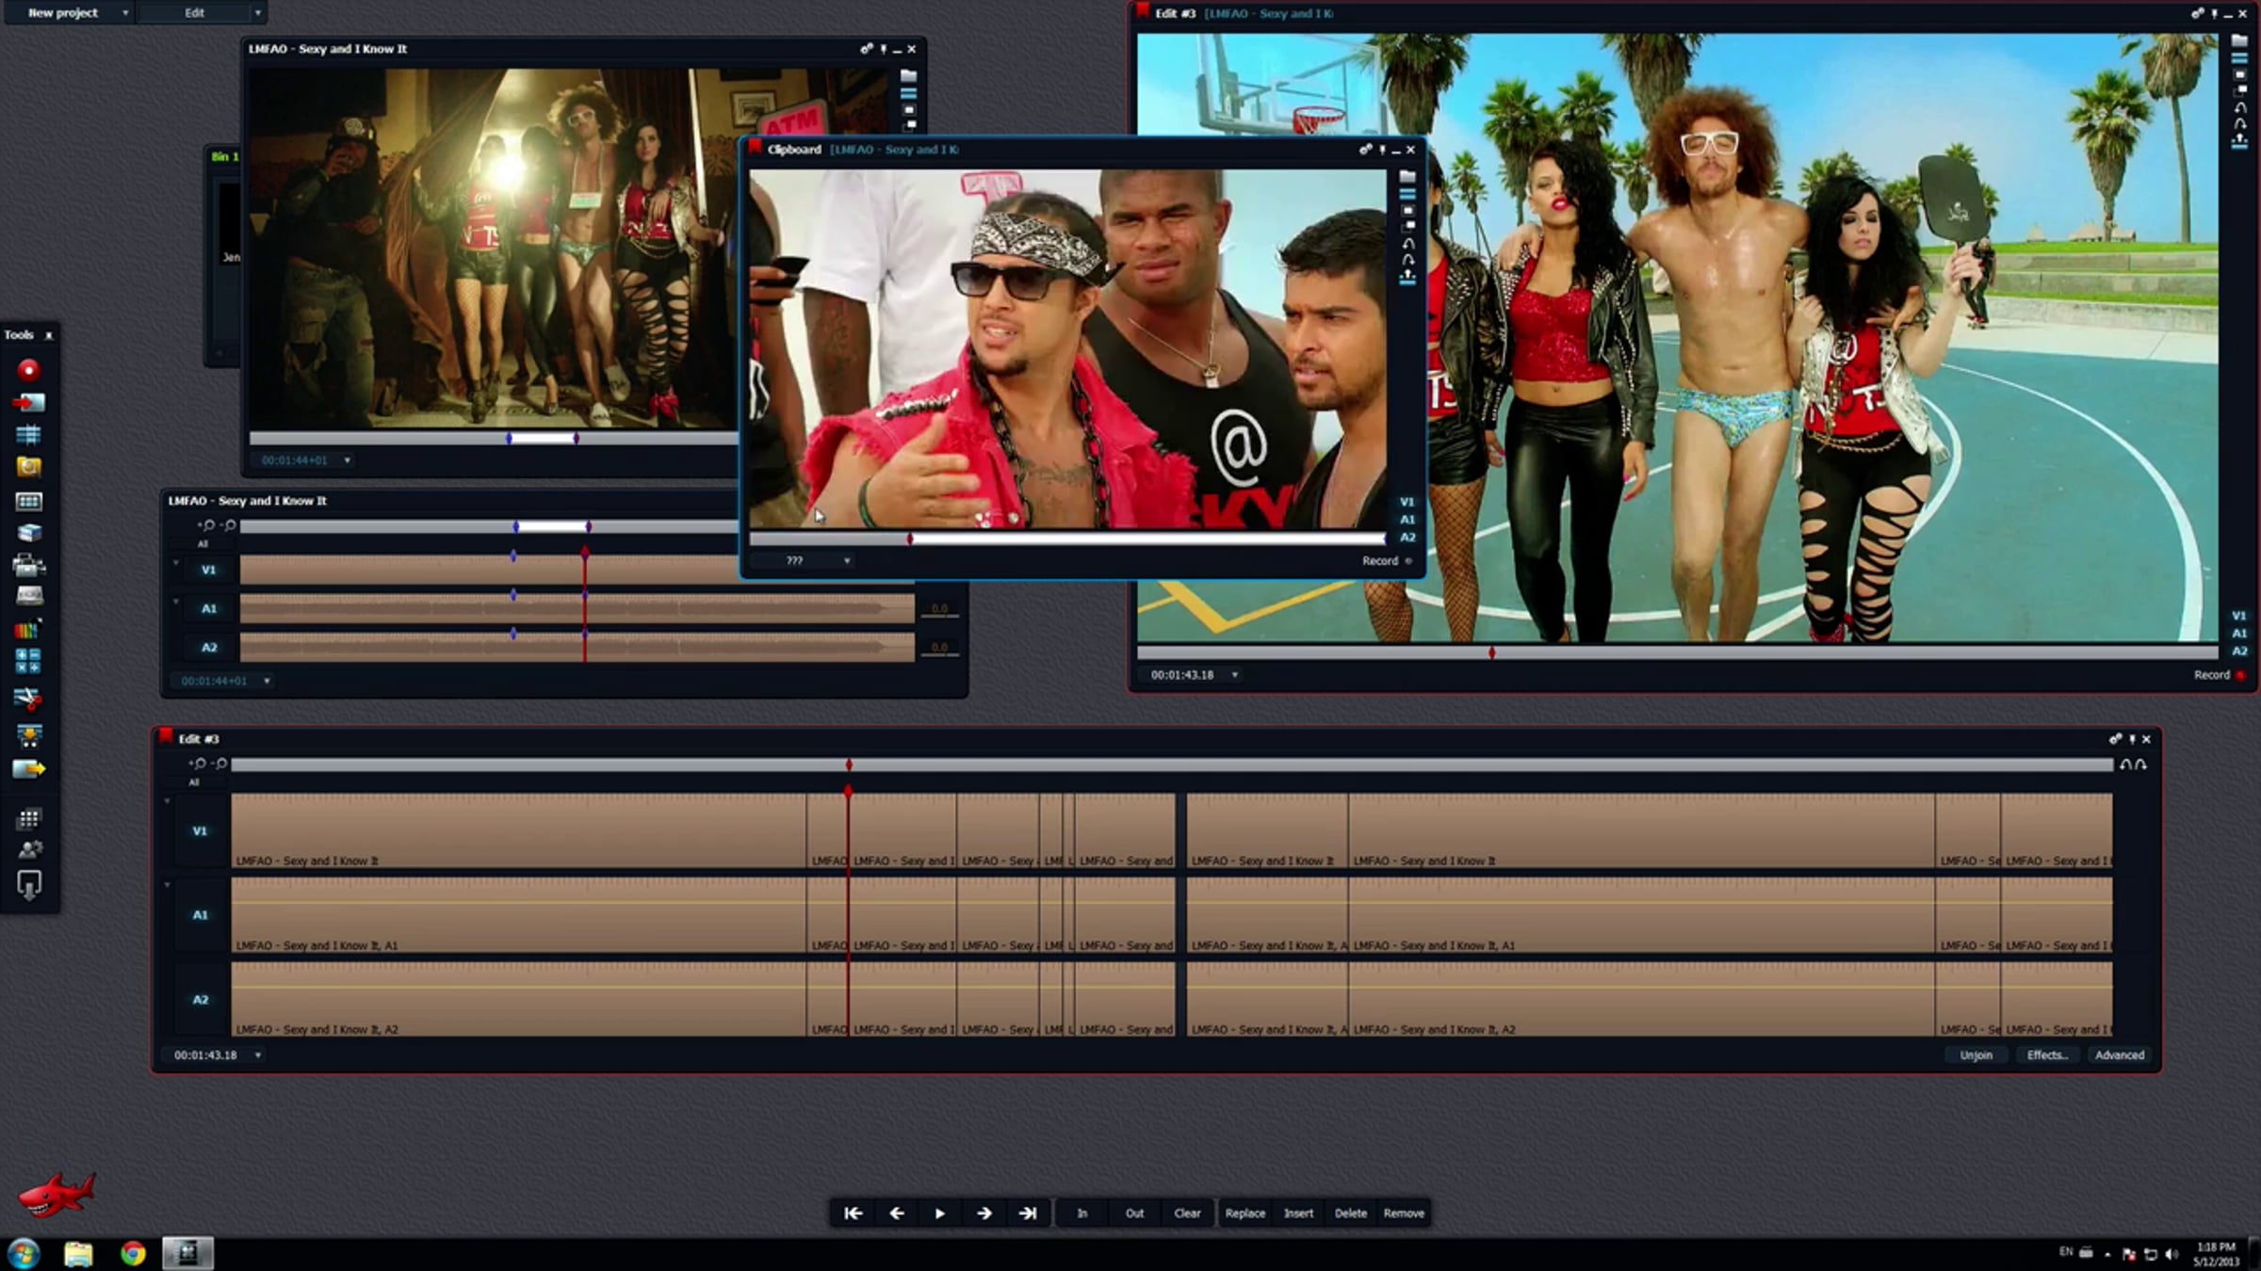Zoom in on the Edit #3 timeline
This screenshot has height=1271, width=2261.
click(198, 764)
